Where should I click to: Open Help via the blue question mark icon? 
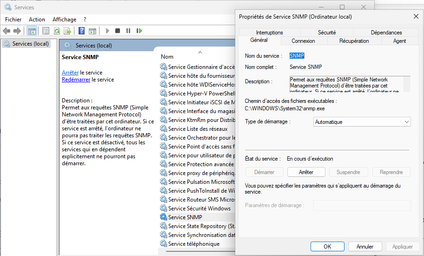(x=81, y=31)
